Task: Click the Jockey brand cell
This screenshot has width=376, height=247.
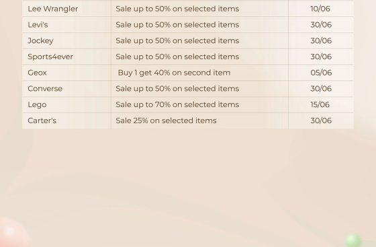Action: [66, 40]
